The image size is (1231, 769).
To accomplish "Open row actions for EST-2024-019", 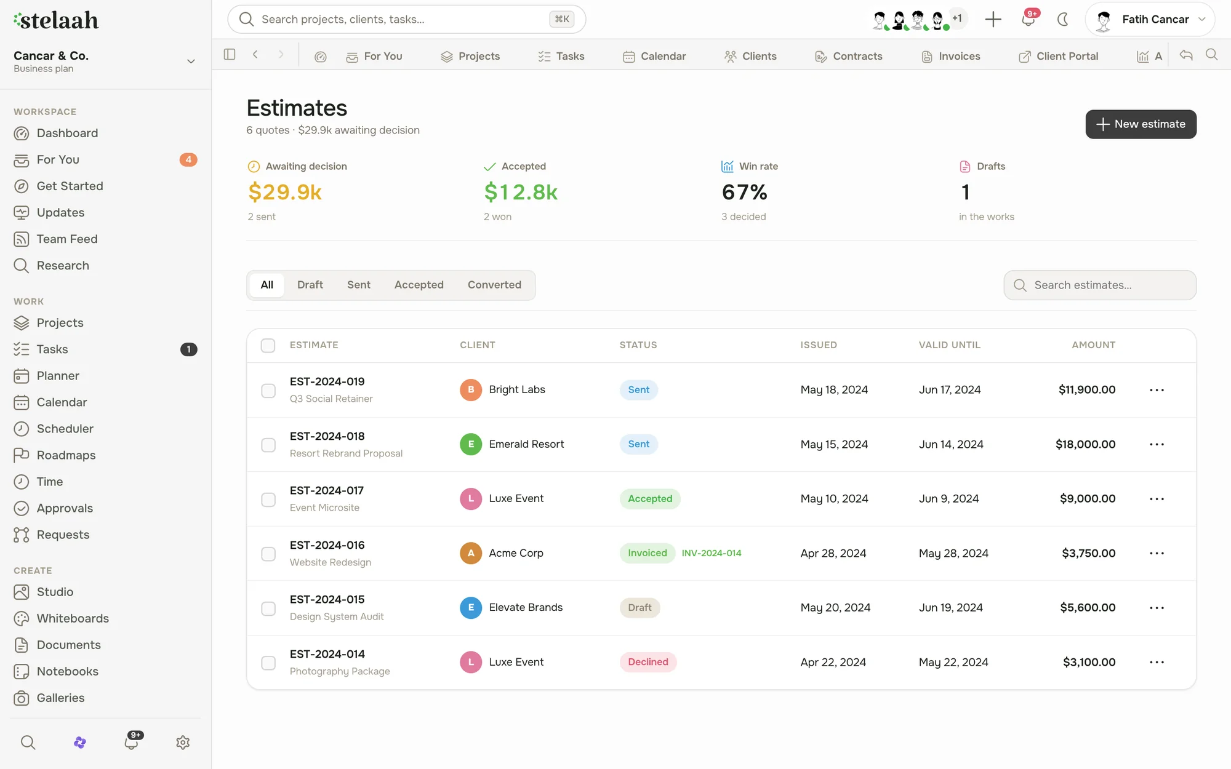I will tap(1157, 390).
